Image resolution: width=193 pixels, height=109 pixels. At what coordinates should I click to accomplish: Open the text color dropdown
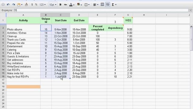72,5
